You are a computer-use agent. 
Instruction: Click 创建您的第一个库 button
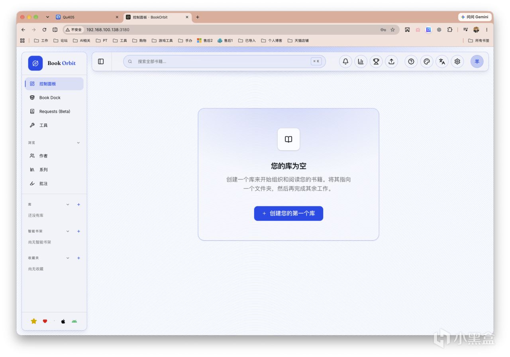288,213
